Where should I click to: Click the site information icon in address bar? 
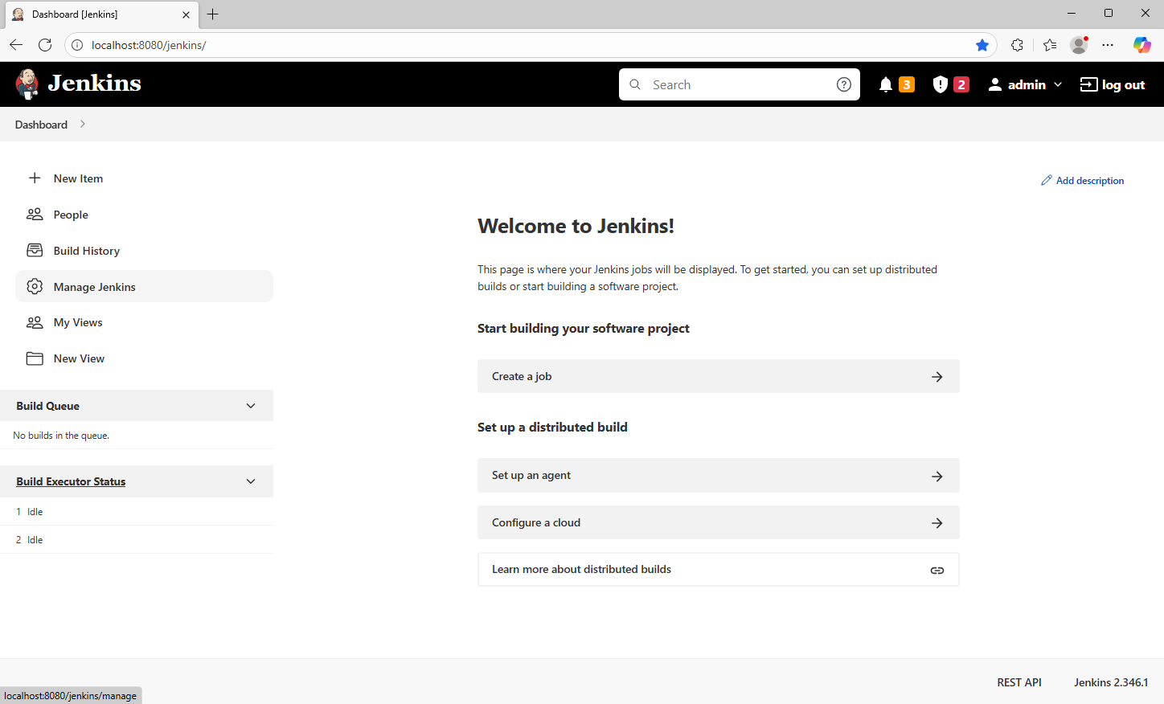(77, 45)
